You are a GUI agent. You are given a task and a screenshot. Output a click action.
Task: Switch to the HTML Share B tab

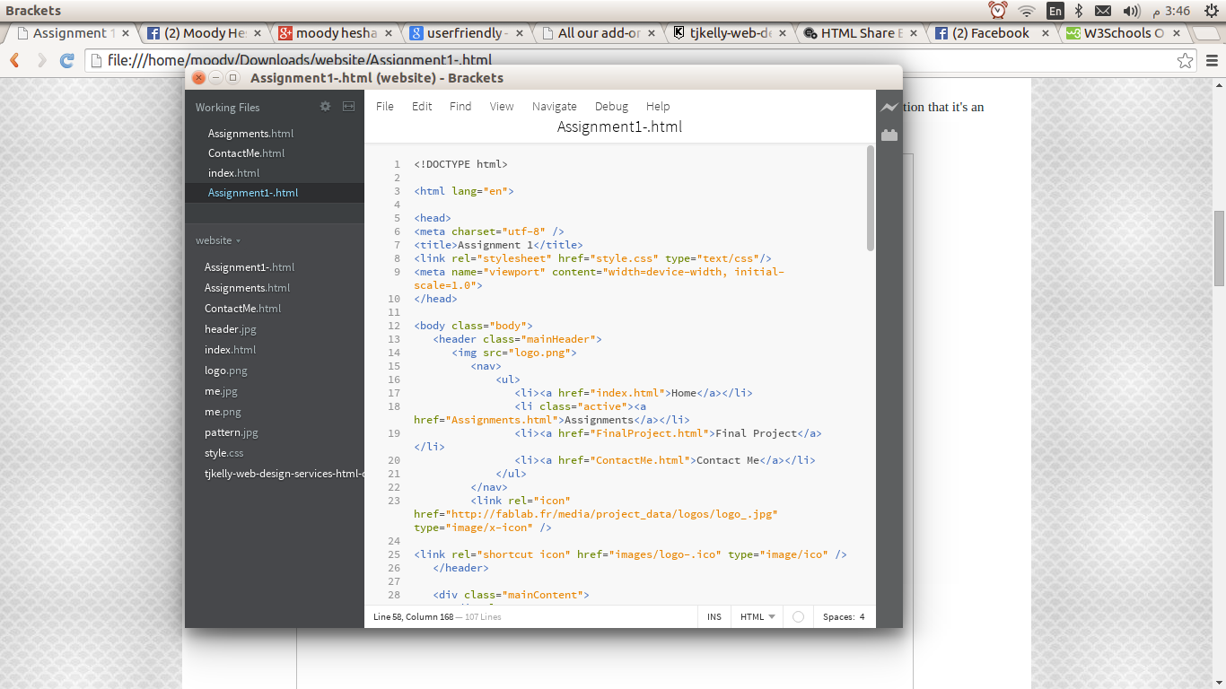tap(861, 33)
